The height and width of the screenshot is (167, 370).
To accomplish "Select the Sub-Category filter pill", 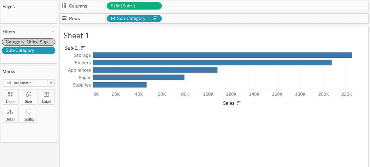I will pyautogui.click(x=28, y=50).
